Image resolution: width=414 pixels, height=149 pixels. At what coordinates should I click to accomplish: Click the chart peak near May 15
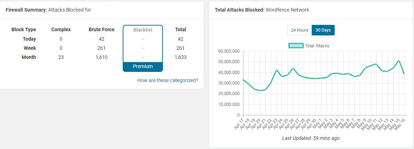coord(398,61)
